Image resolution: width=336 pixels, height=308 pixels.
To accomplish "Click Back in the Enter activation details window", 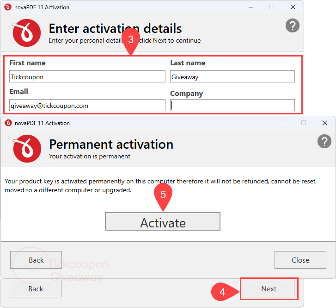I will point(36,289).
